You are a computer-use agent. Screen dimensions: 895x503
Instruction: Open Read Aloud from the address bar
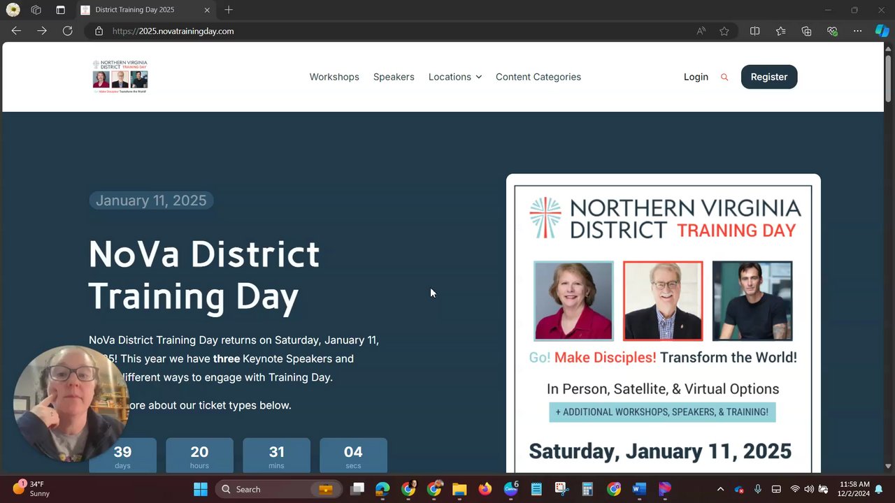point(701,31)
